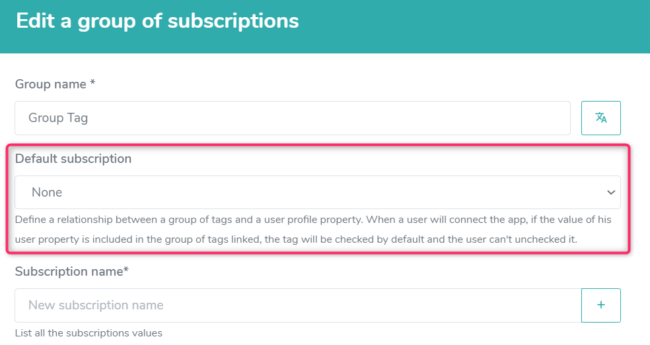Select the translation button for the group name

tap(600, 118)
